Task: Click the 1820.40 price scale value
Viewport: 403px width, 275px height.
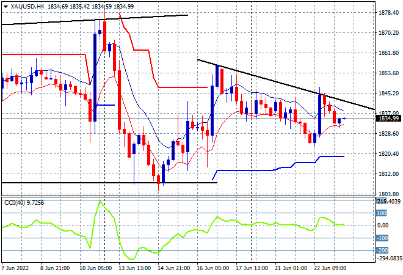Action: click(388, 153)
